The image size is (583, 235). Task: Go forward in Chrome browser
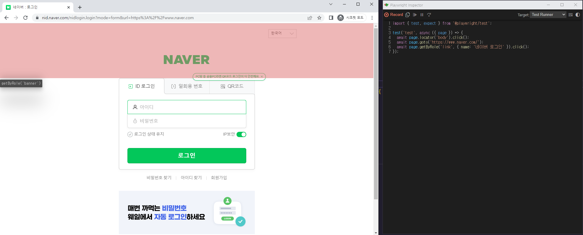(16, 18)
